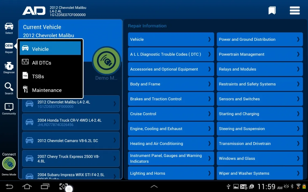Expand Steering and Suspension category
308x192 pixels.
[260, 129]
